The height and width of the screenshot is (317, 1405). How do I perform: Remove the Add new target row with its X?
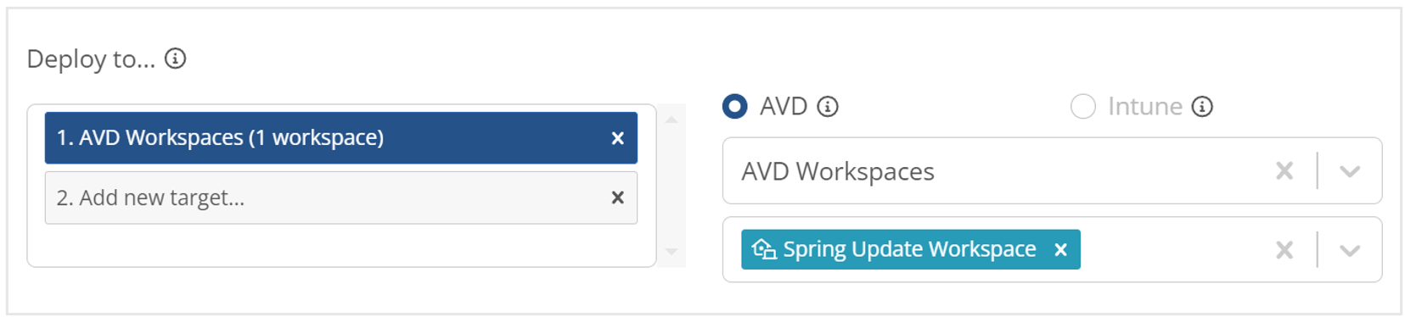pos(618,197)
